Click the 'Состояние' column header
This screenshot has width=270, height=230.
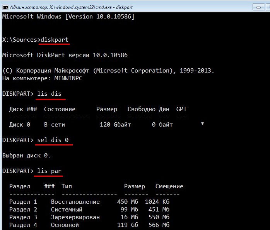[60, 109]
